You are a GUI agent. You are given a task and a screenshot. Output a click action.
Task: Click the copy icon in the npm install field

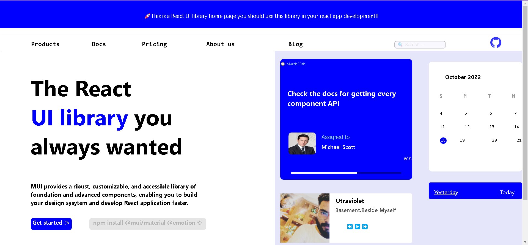[200, 223]
